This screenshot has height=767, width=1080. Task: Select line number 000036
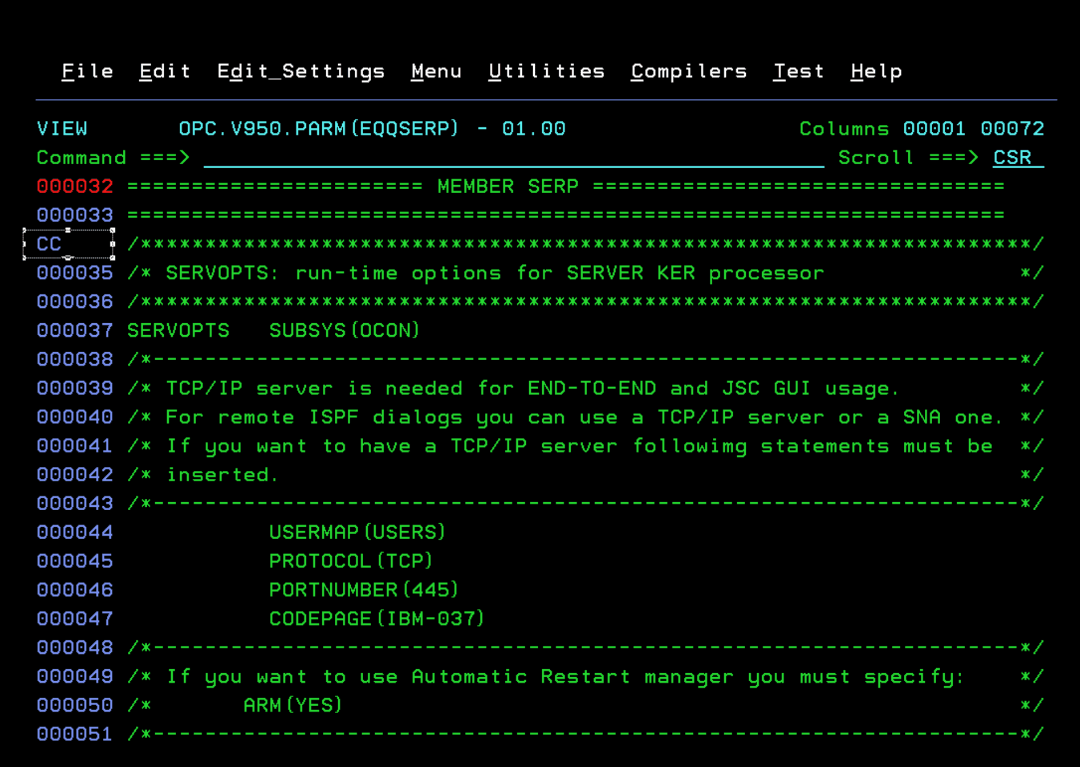(75, 302)
